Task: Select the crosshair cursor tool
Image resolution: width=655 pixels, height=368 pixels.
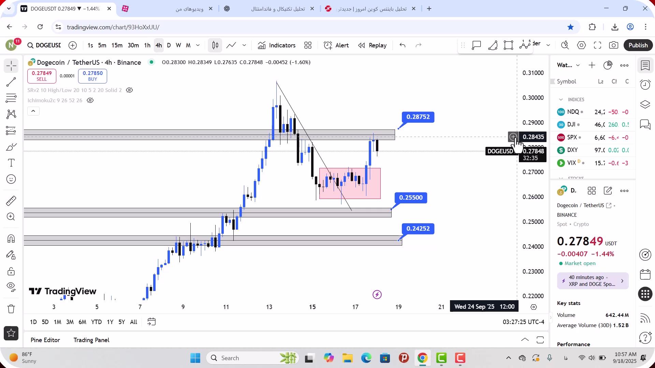Action: coord(11,65)
